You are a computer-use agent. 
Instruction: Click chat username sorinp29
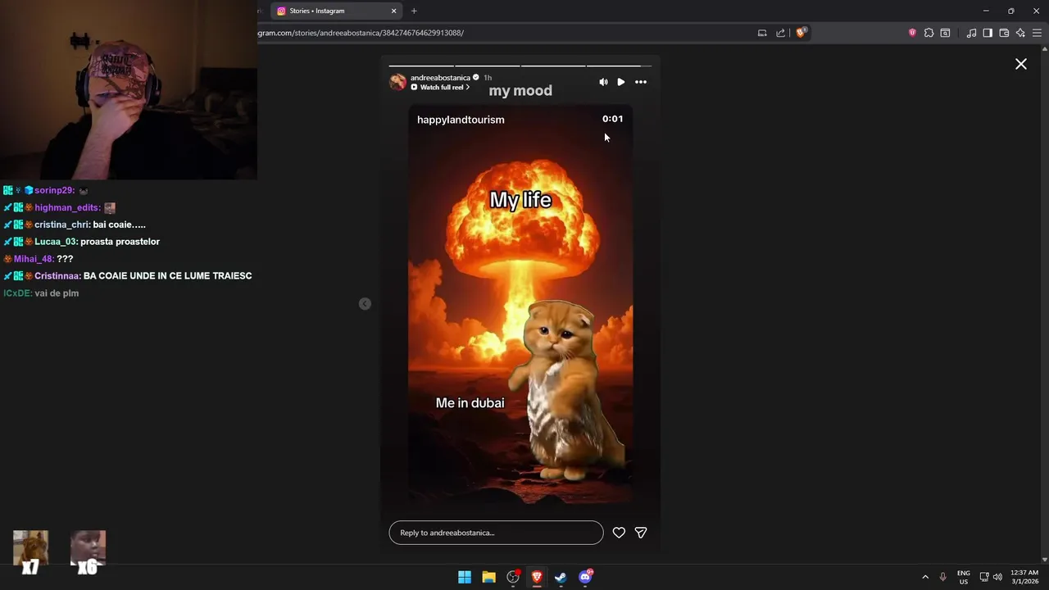pos(54,190)
